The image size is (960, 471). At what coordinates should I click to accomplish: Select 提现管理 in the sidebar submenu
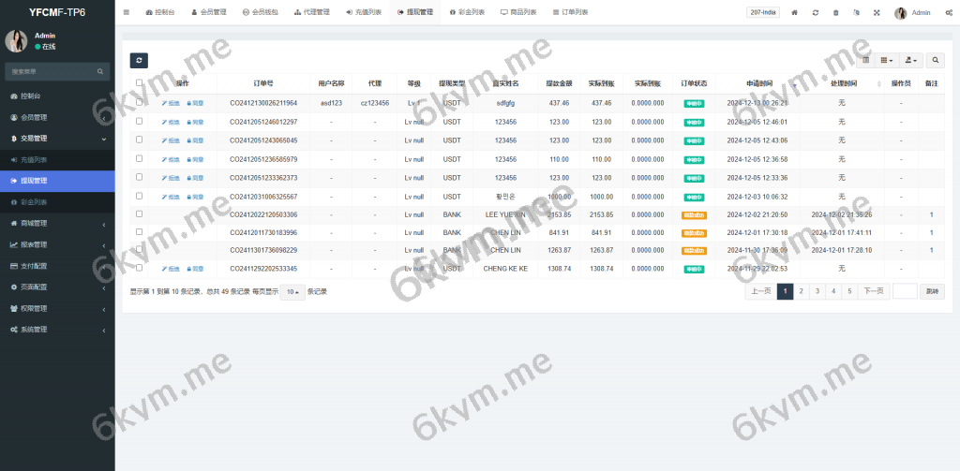point(57,181)
